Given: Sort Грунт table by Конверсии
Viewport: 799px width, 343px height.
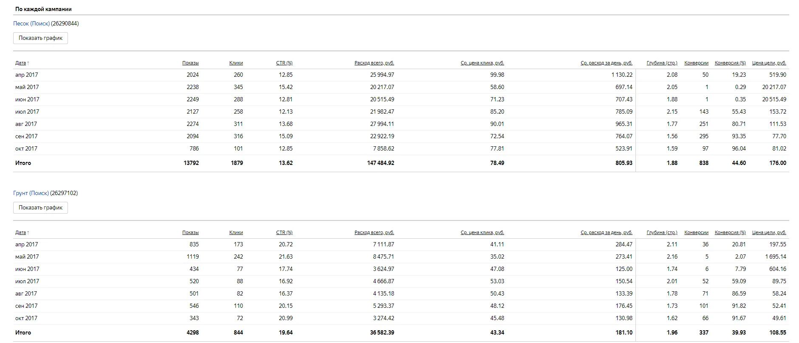Looking at the screenshot, I should 697,233.
